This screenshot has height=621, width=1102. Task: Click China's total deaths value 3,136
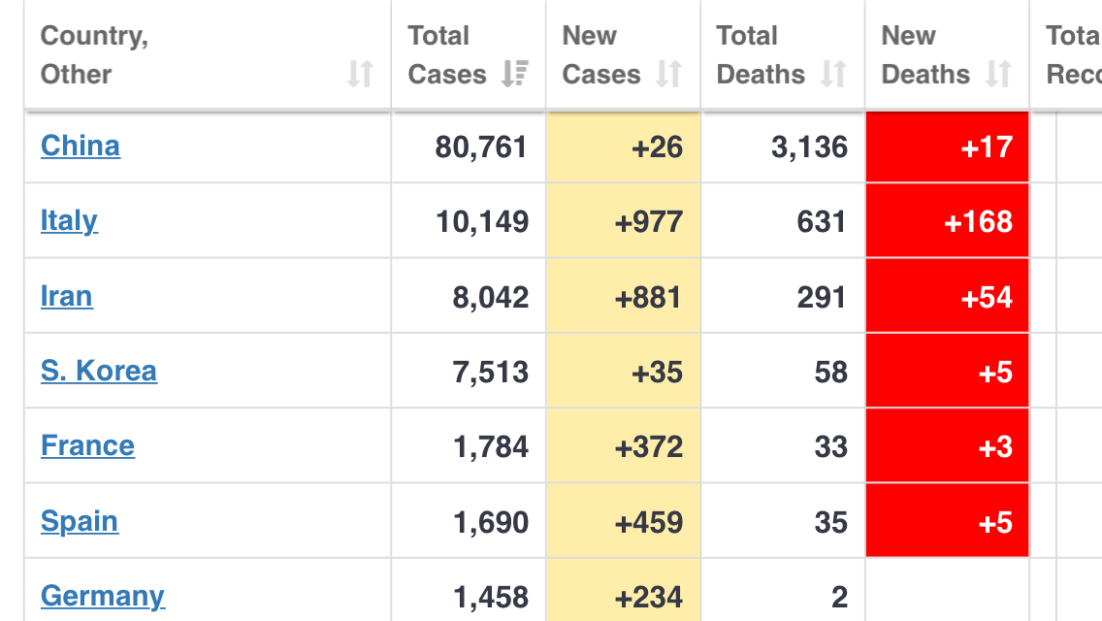[x=809, y=147]
